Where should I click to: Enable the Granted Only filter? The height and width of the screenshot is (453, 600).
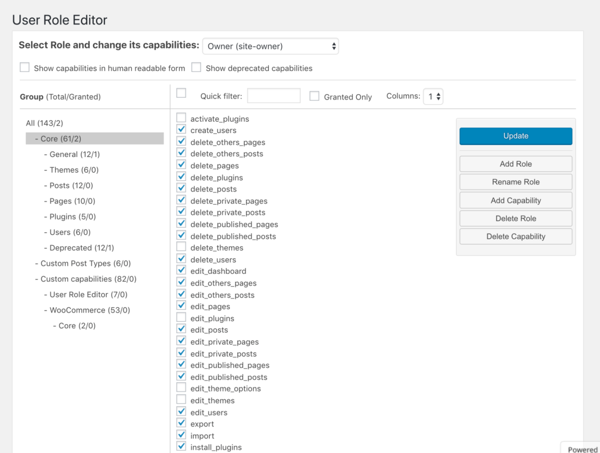315,95
